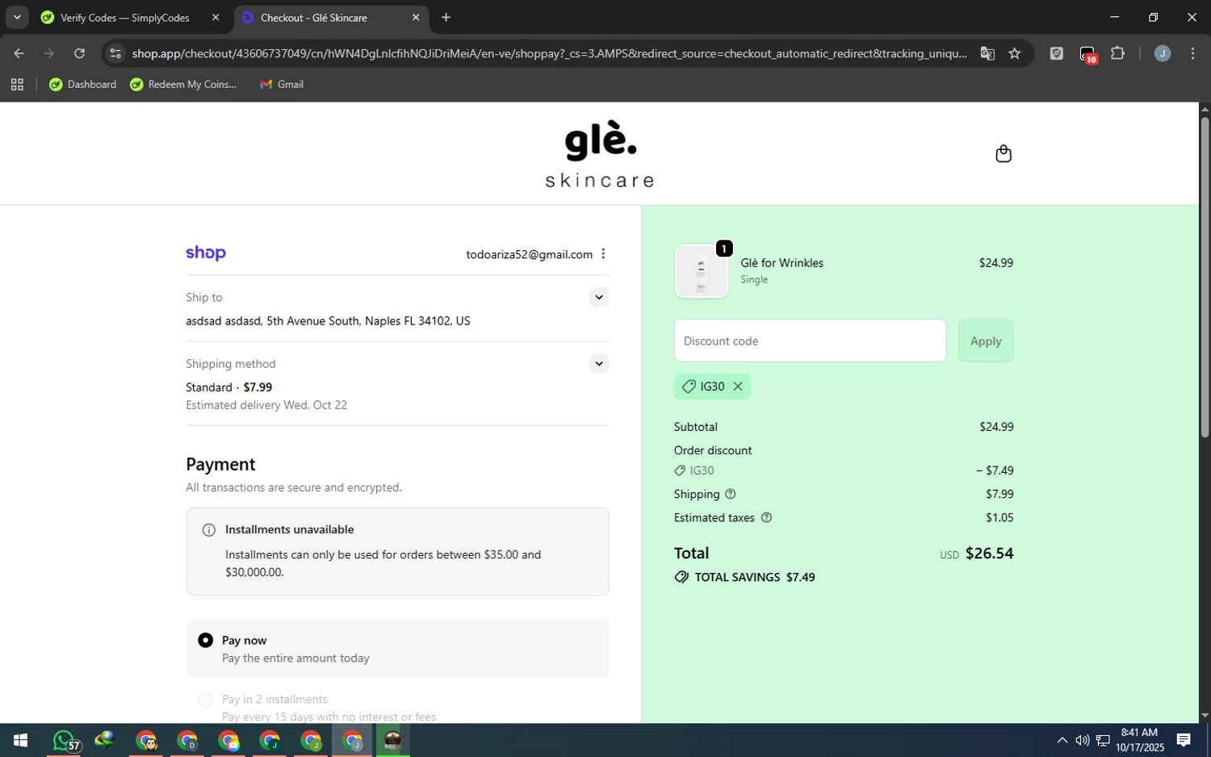Click the browser address bar URL

pyautogui.click(x=549, y=53)
